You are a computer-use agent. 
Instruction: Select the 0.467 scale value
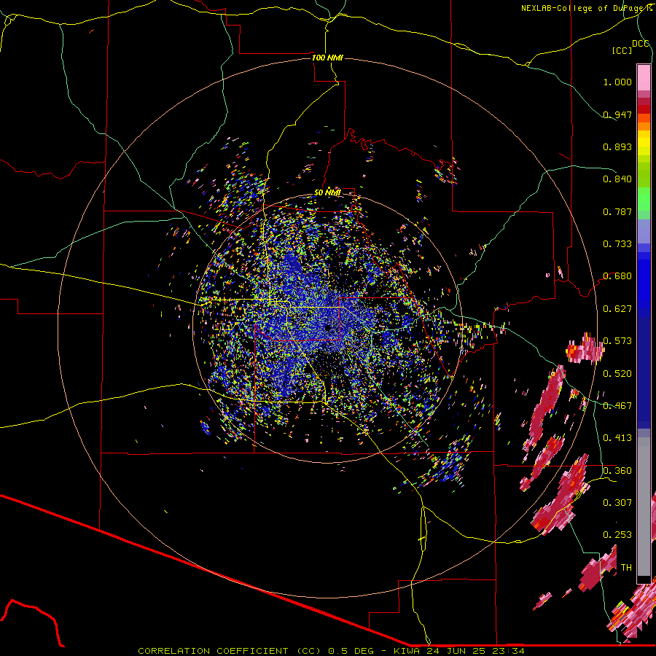tap(617, 406)
